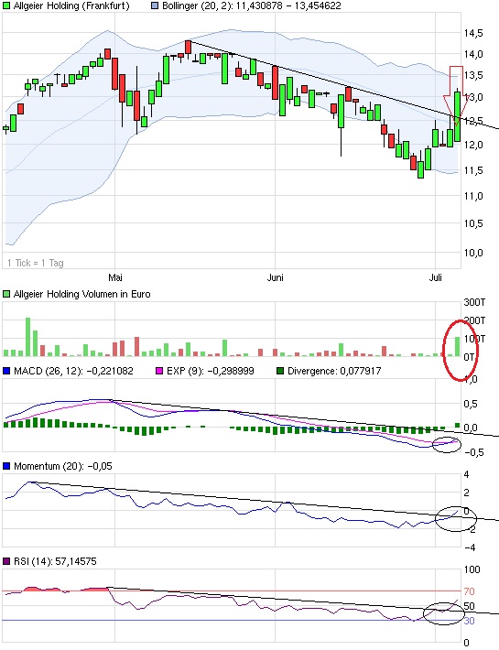
Task: Click the 12,0 price axis label
Action: pos(473,145)
